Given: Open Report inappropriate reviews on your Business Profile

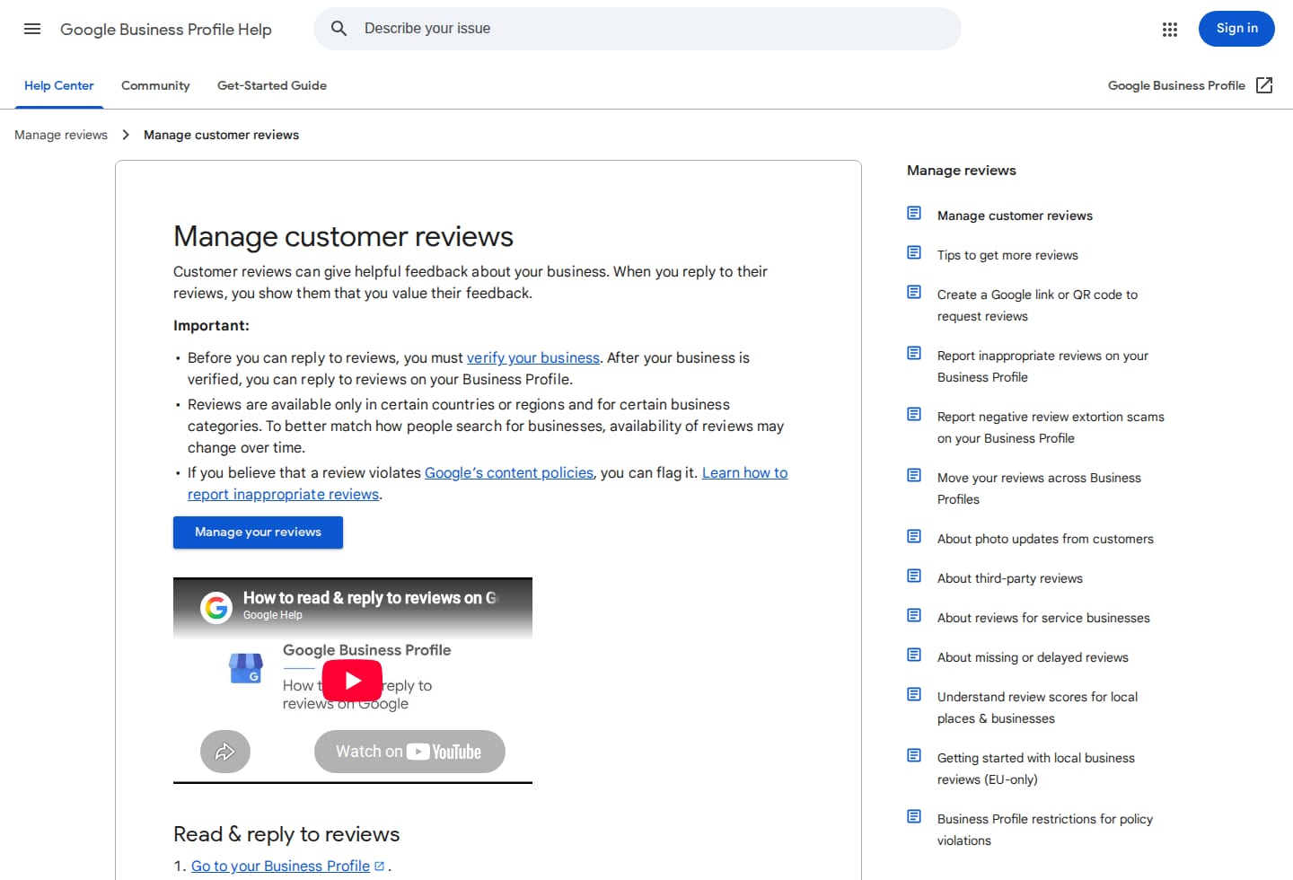Looking at the screenshot, I should pos(1042,366).
